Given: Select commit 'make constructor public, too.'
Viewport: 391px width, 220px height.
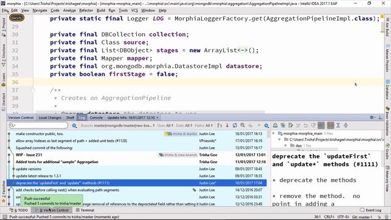Looking at the screenshot, I should (x=137, y=134).
